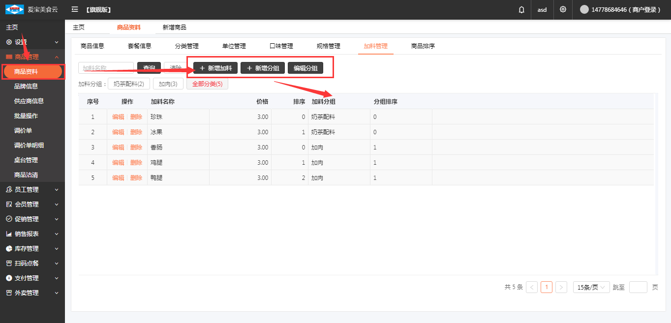Switch to the 口味管理 tab
The image size is (671, 323).
[x=281, y=46]
